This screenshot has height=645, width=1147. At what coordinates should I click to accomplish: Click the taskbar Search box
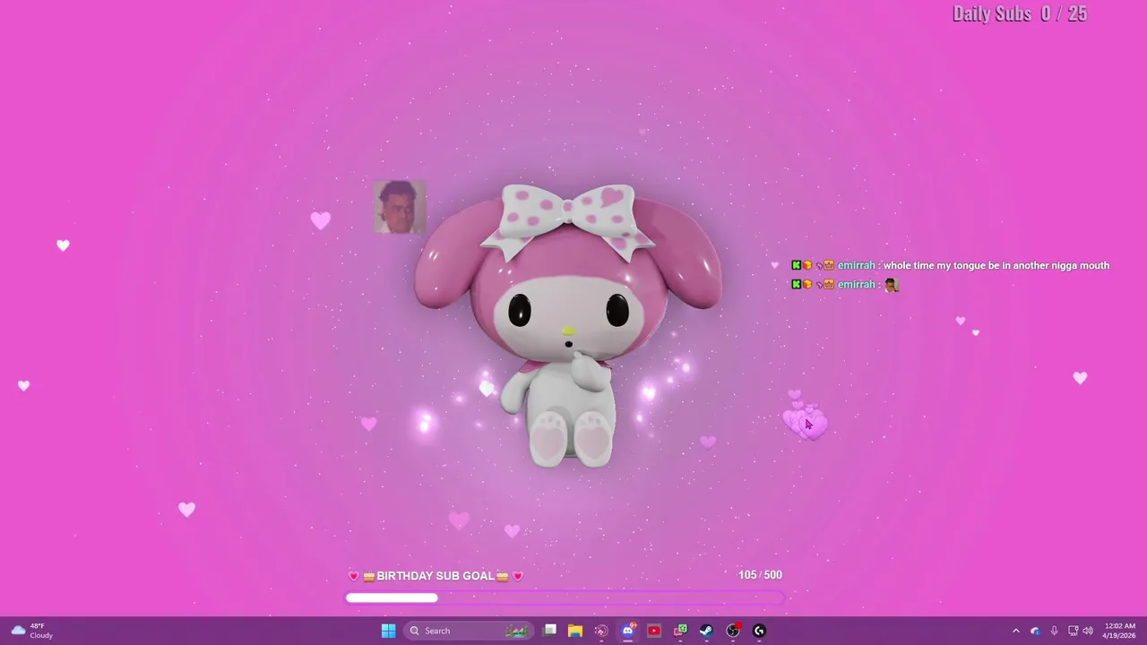tap(467, 631)
